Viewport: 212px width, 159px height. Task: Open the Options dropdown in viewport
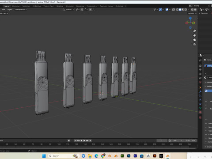tap(192, 13)
